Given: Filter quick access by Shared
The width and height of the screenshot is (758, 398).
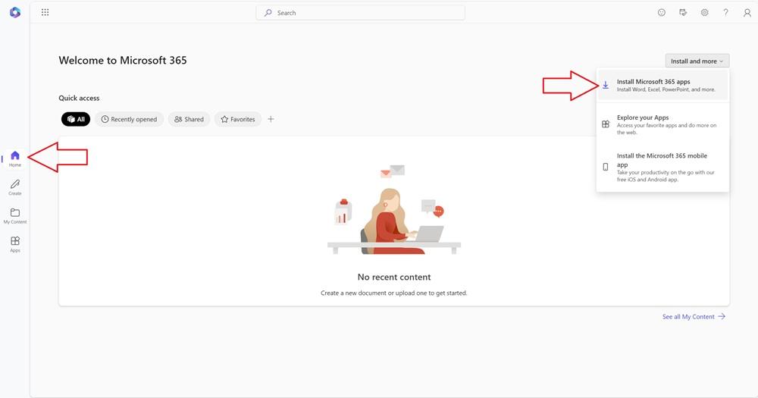Looking at the screenshot, I should (x=189, y=119).
